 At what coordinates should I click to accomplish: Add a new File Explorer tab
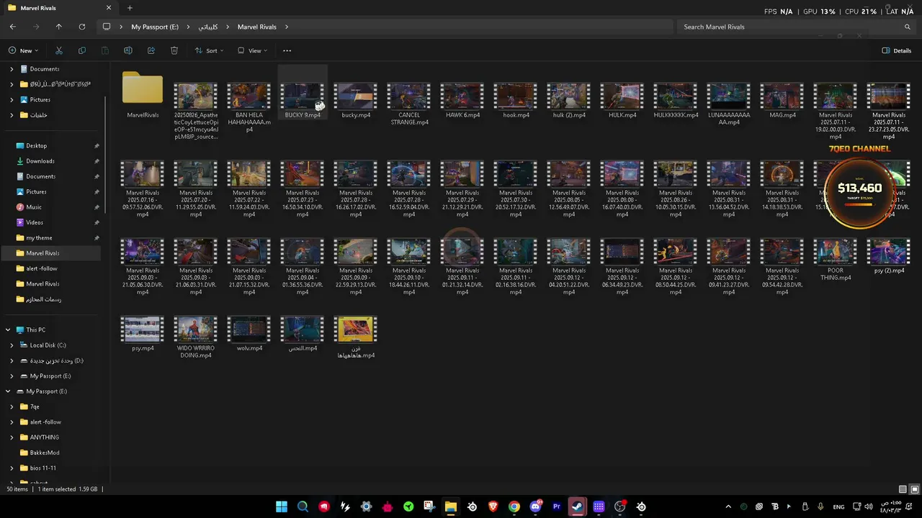[130, 8]
